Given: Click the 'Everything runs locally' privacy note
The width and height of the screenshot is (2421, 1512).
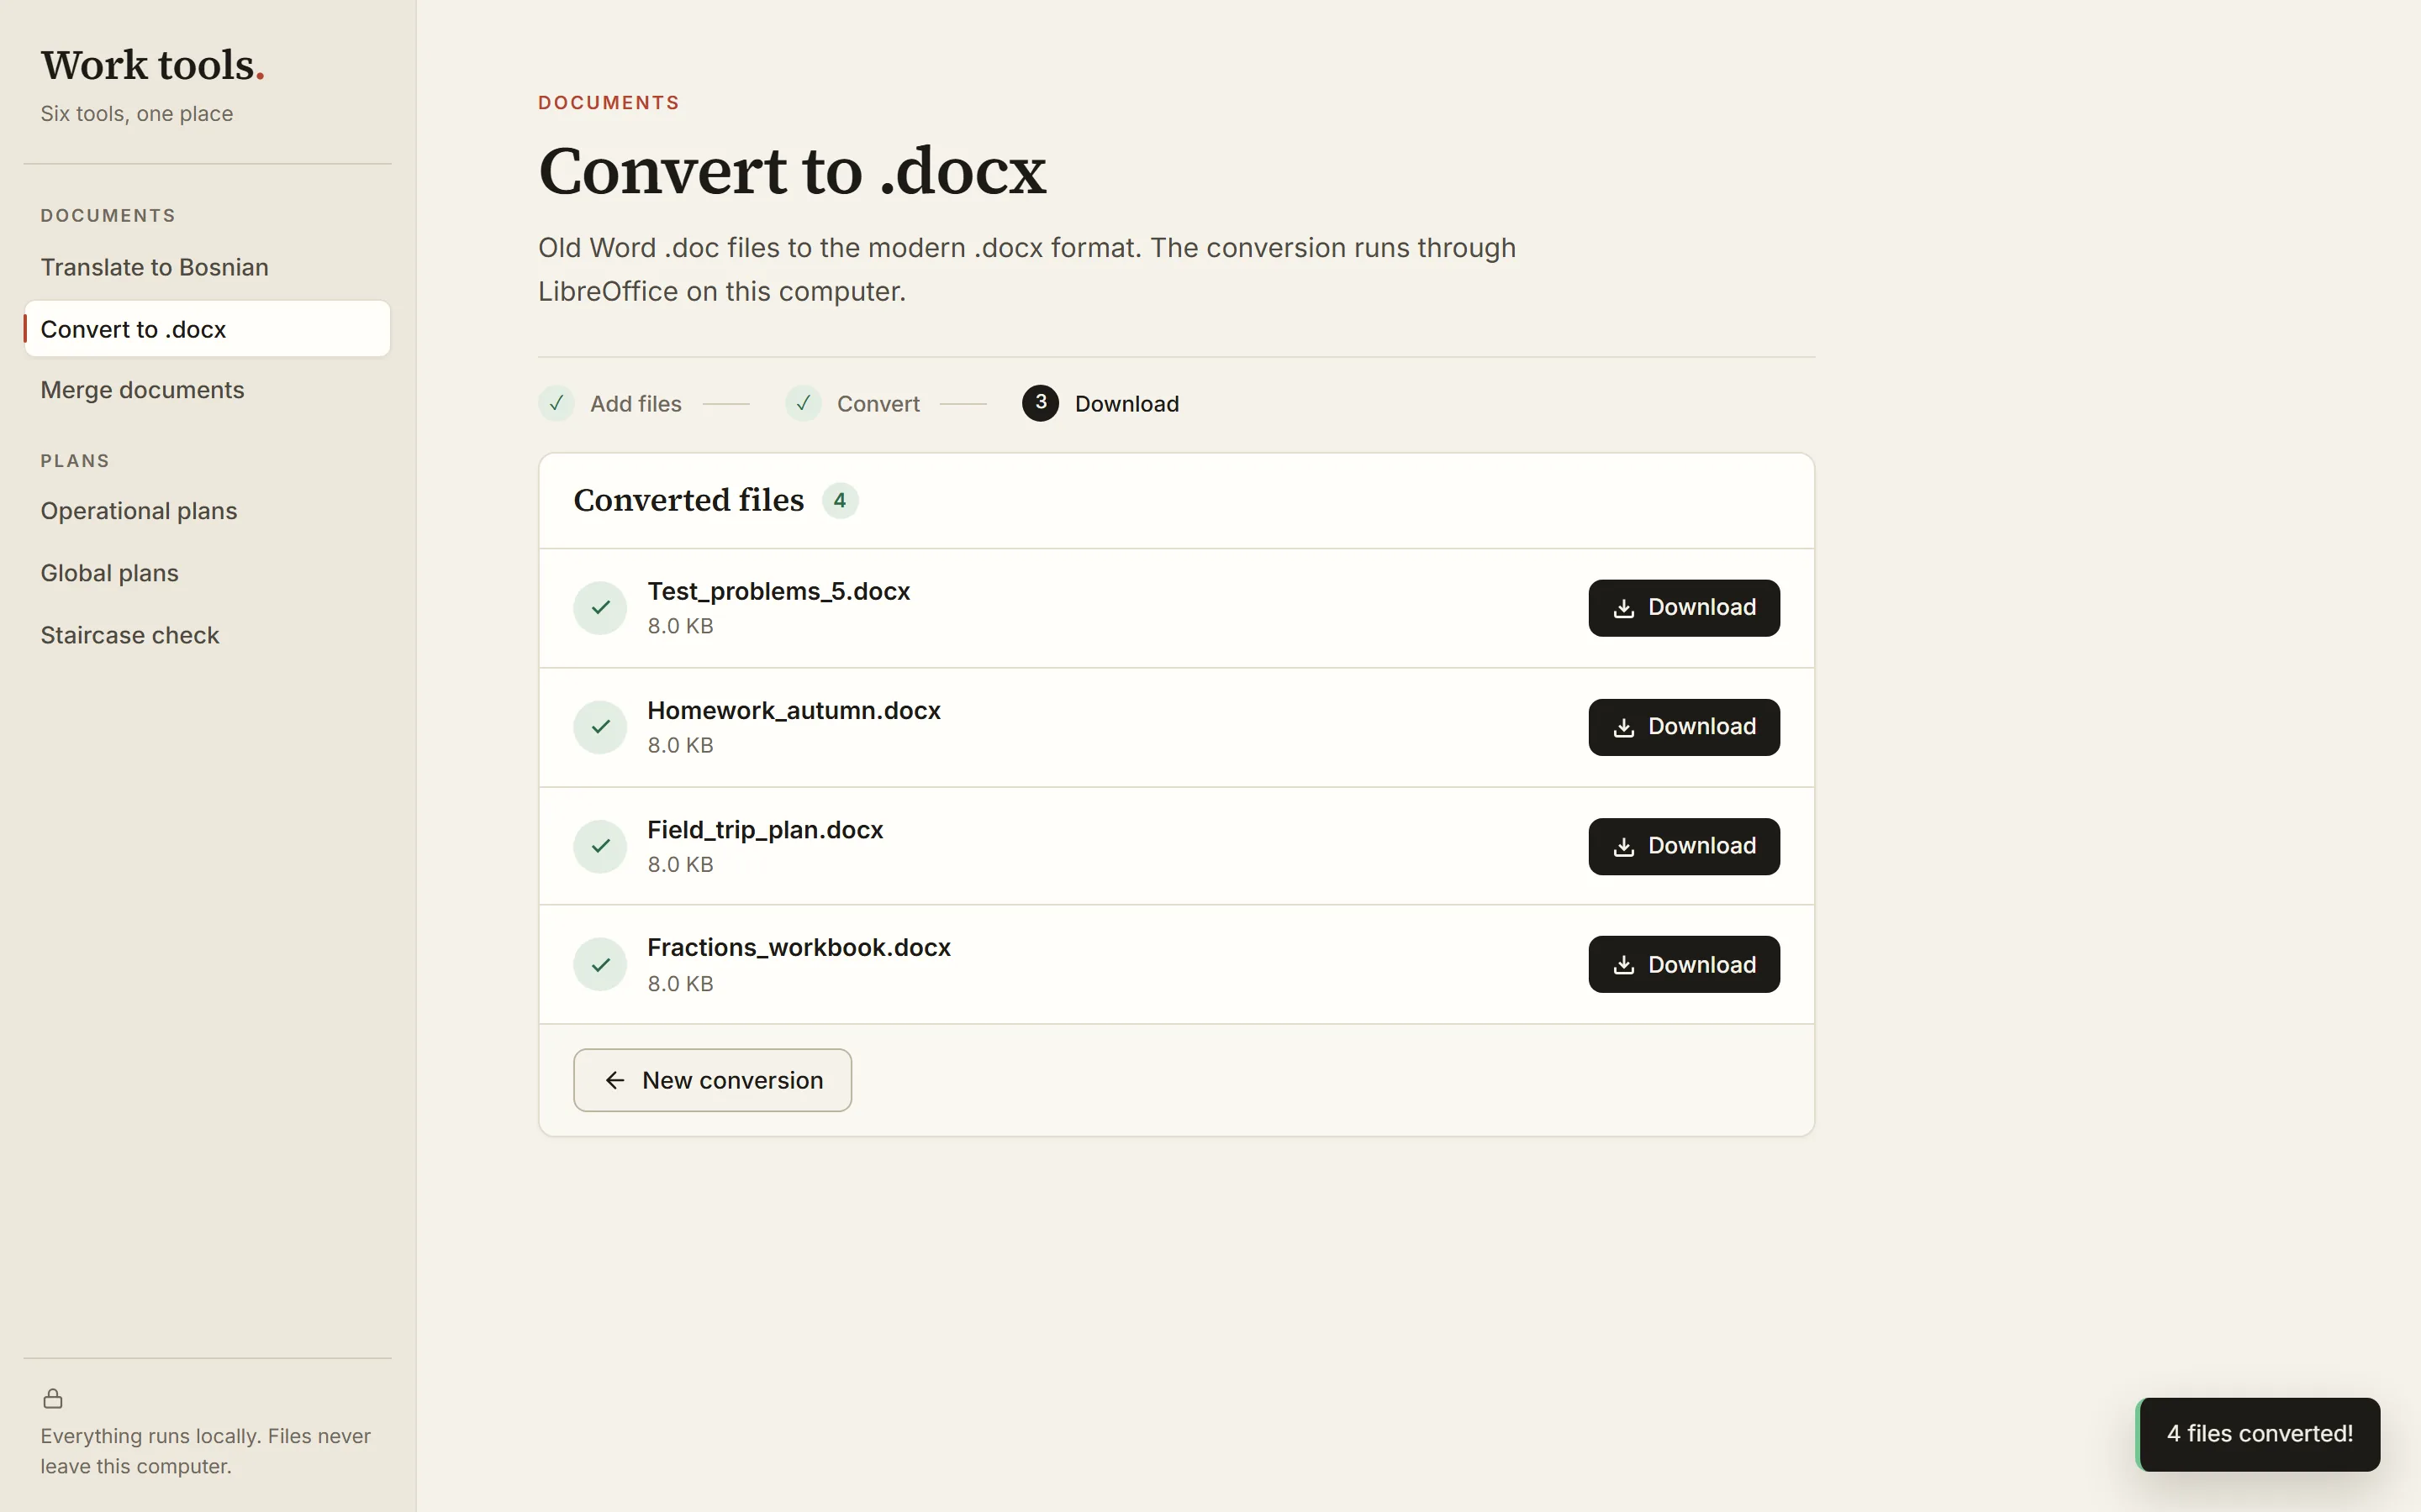Looking at the screenshot, I should pos(206,1451).
